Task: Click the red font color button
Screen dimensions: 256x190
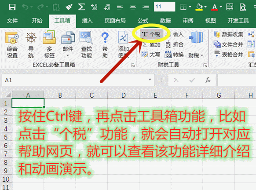Action: (214, 7)
